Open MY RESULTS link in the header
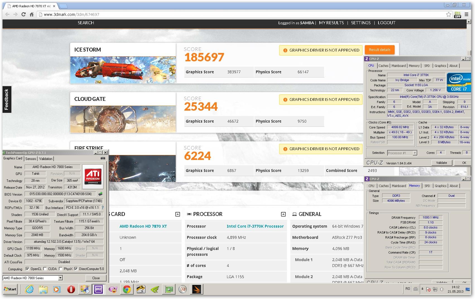475x299 pixels. 331,23
